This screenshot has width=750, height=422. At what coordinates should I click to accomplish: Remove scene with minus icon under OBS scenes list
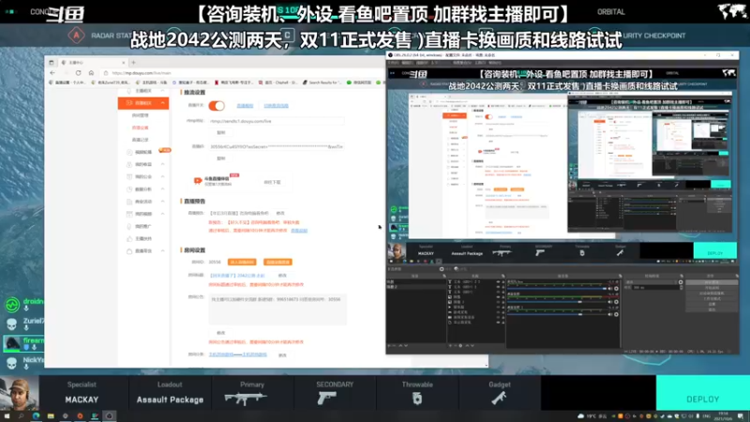click(x=394, y=346)
